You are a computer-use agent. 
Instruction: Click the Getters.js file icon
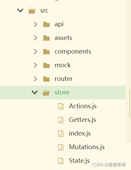pos(61,120)
